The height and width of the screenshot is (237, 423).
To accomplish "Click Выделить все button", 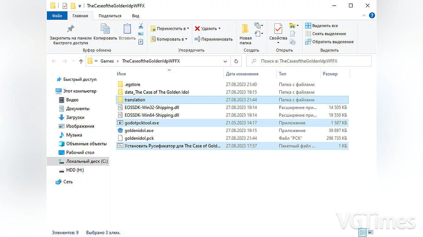I will pyautogui.click(x=321, y=26).
